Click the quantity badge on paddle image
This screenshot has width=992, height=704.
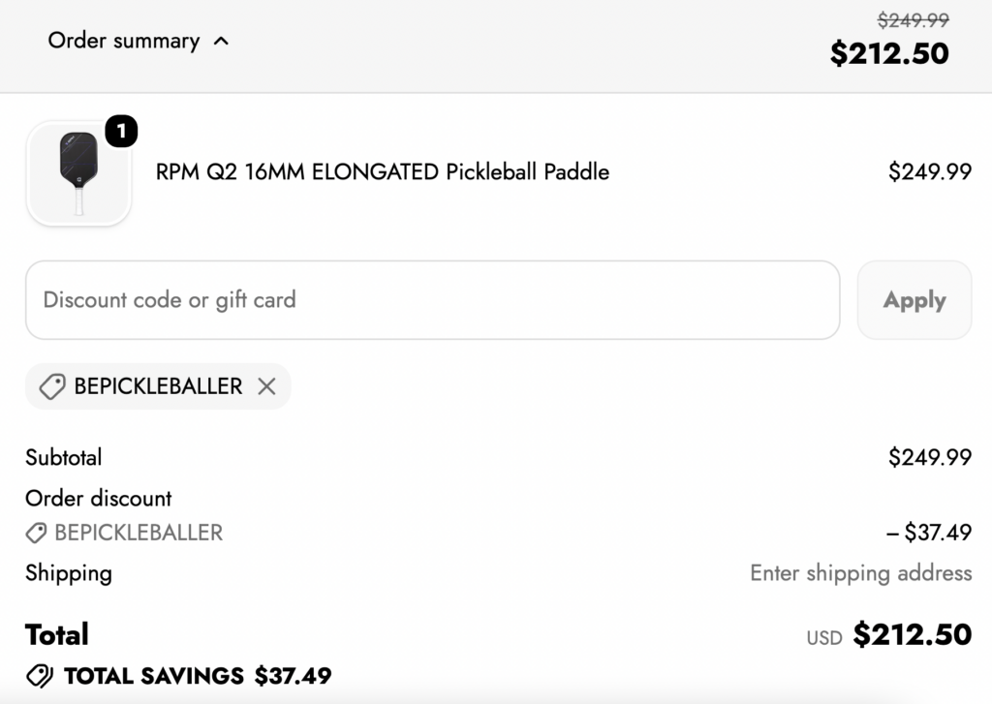[121, 131]
